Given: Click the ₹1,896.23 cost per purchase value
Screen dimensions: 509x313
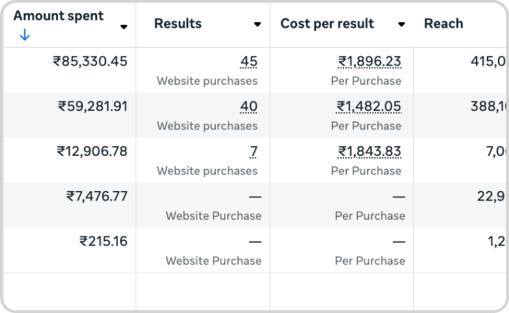Looking at the screenshot, I should pos(369,62).
